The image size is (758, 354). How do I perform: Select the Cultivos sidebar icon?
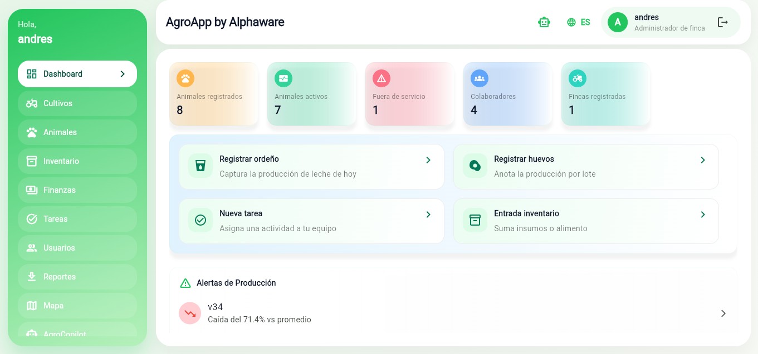coord(32,103)
